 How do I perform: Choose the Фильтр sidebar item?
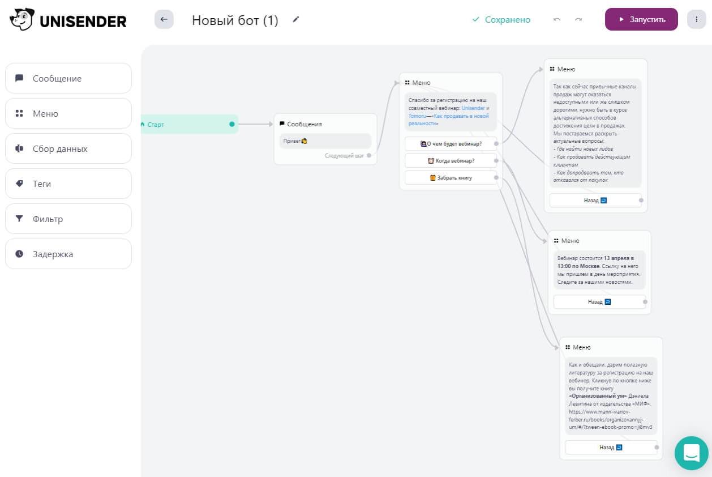[x=68, y=219]
